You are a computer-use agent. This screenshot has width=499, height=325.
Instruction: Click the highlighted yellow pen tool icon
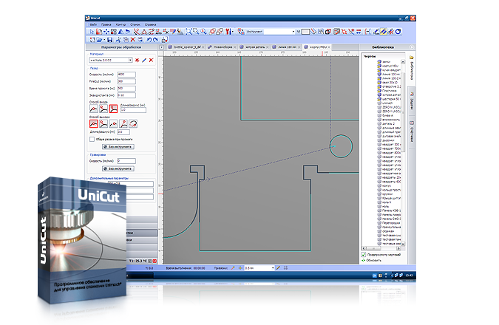(384, 32)
